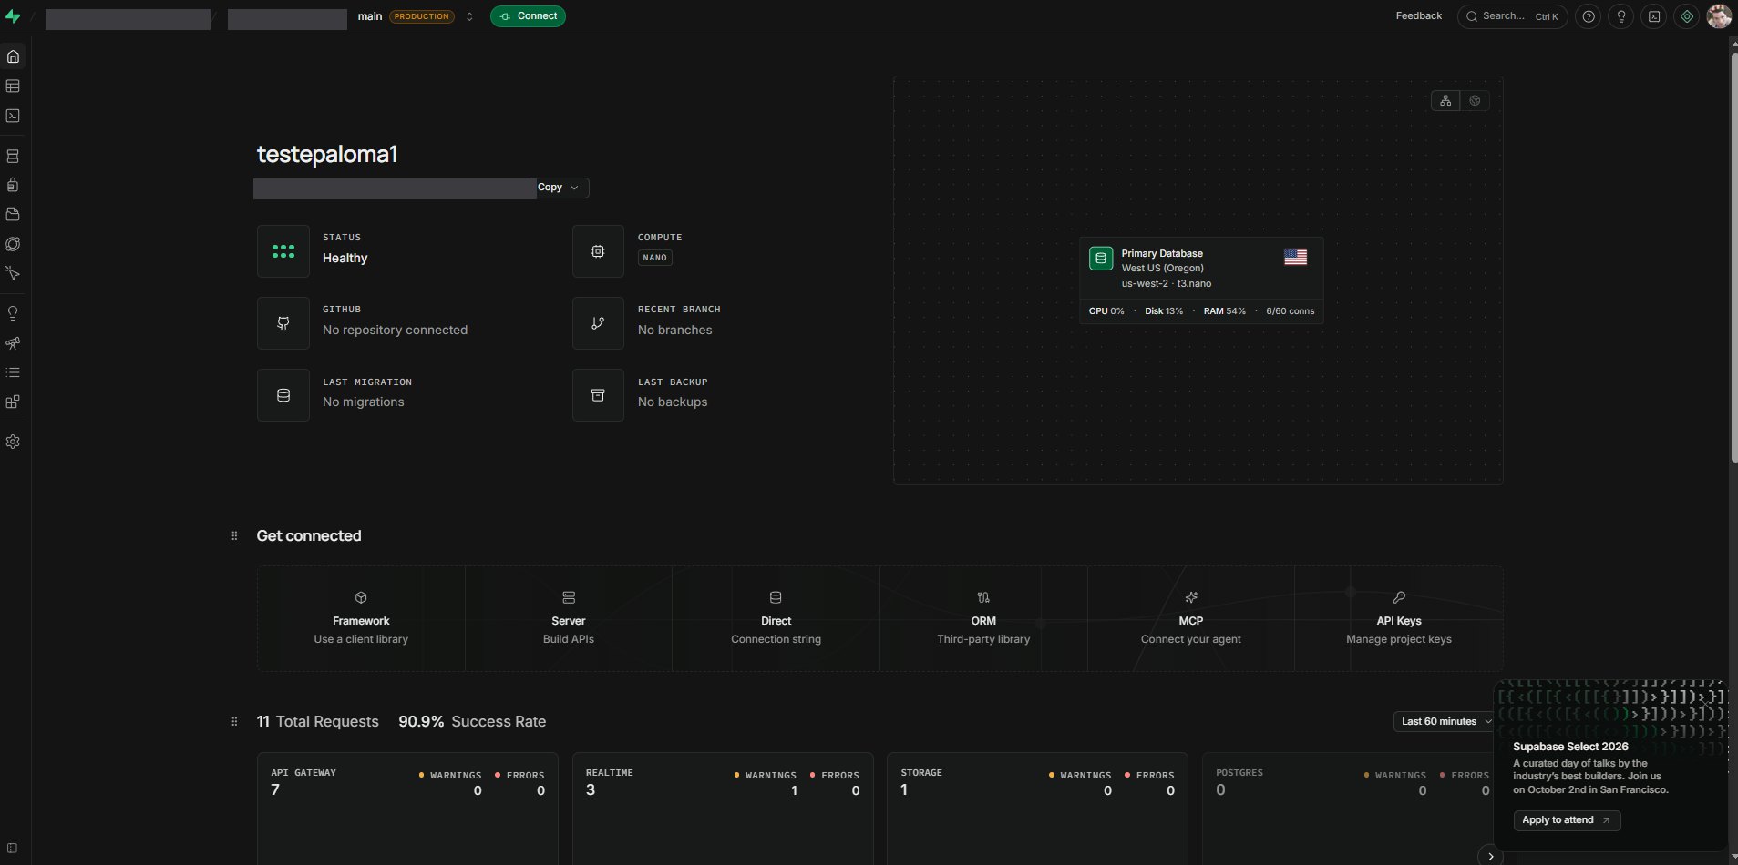
Task: Open the Storage sidebar icon
Action: [x=13, y=215]
